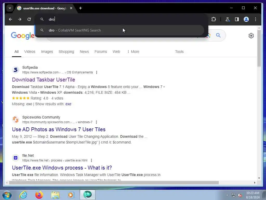This screenshot has height=200, width=266.
Task: Click the muted volume tray icon
Action: pyautogui.click(x=240, y=195)
